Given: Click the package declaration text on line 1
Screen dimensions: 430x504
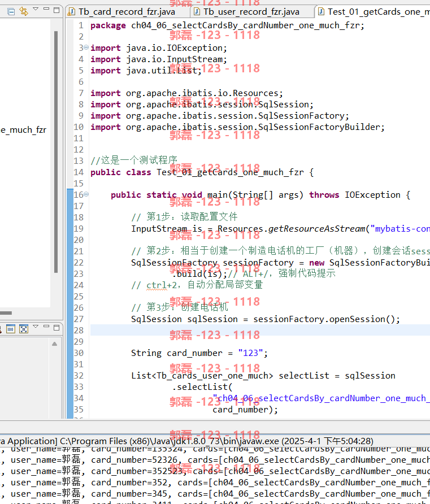Looking at the screenshot, I should click(227, 25).
